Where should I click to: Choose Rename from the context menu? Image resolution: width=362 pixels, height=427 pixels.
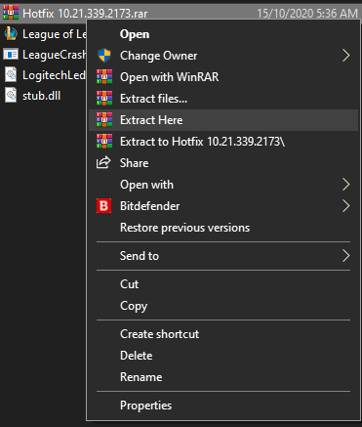223,377
